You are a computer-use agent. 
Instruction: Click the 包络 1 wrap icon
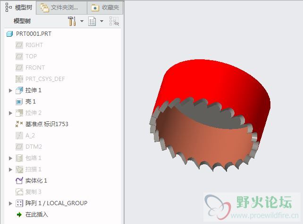(x=19, y=158)
